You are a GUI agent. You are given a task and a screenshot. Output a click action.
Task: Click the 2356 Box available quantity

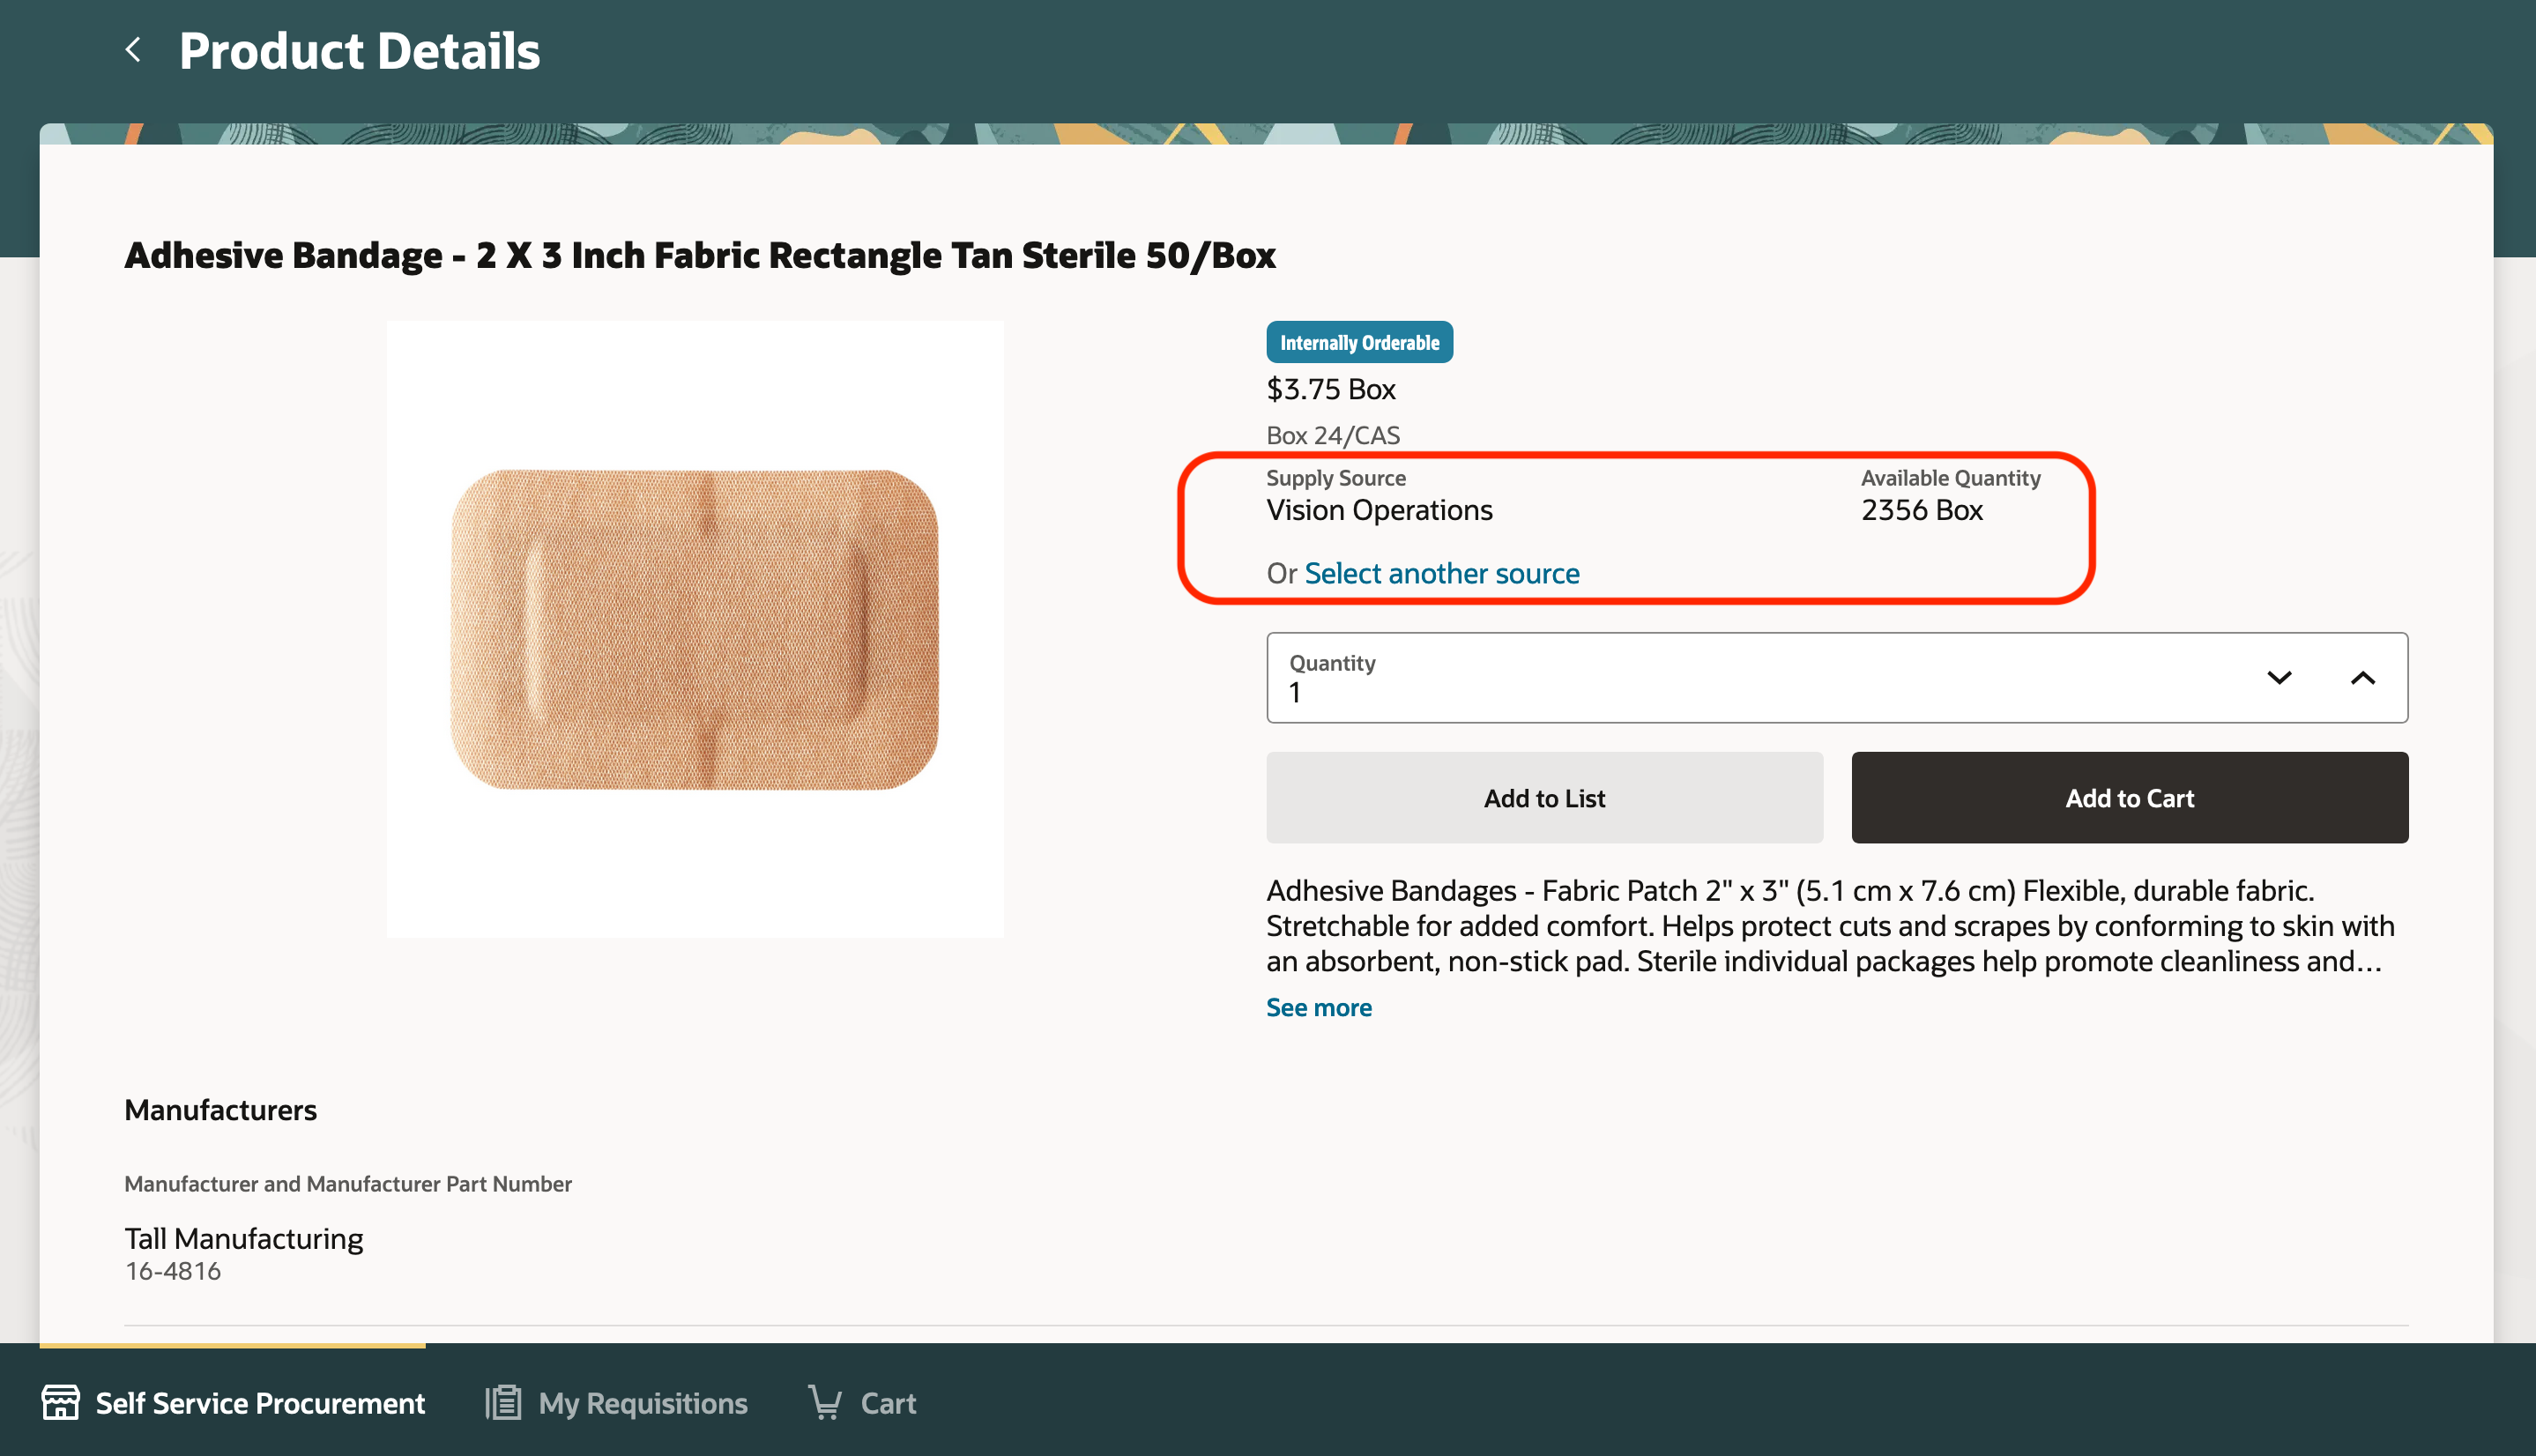pos(1921,510)
